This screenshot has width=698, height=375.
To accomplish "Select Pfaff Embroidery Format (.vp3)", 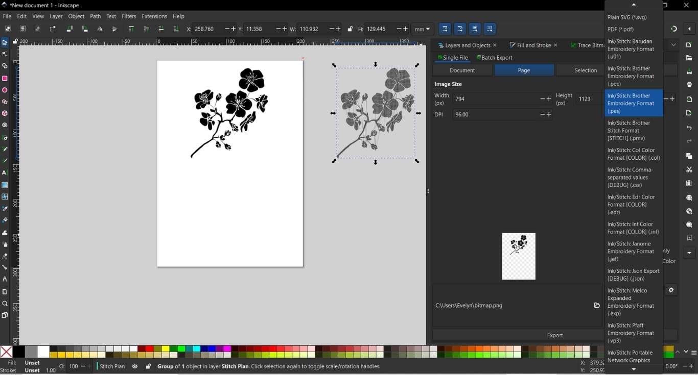I will coord(634,333).
